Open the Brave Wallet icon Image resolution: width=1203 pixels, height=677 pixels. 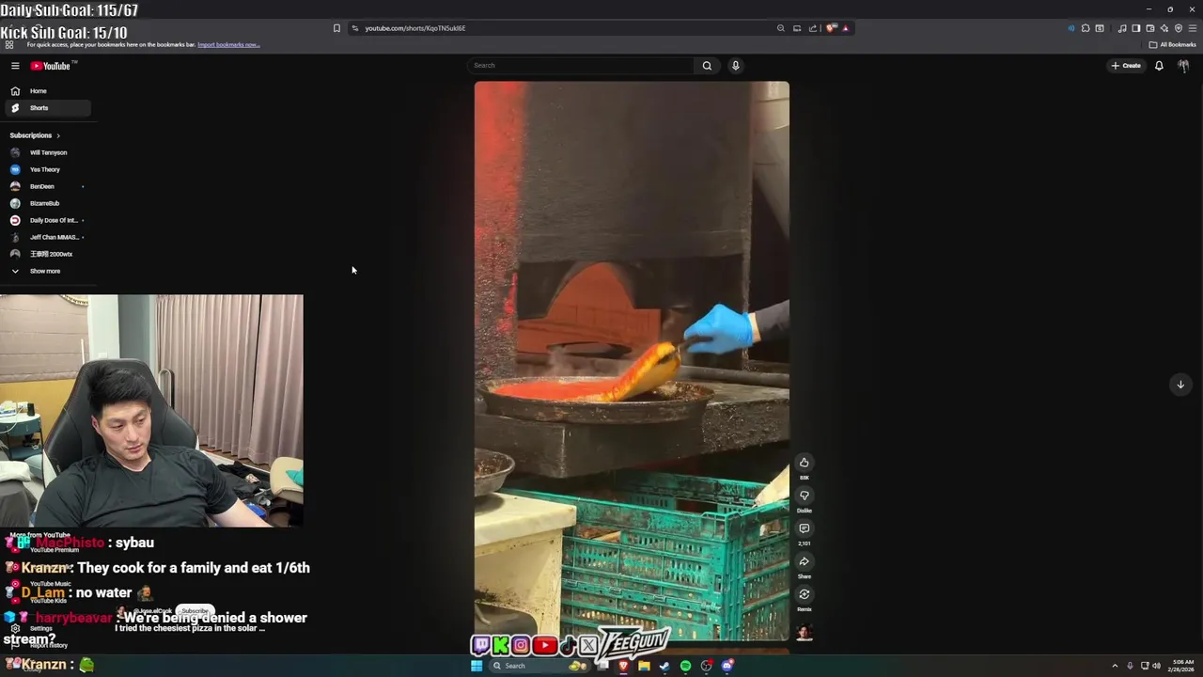click(x=1150, y=28)
